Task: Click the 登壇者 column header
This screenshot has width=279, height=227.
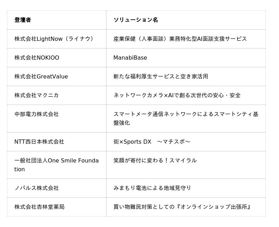Action: click(23, 20)
